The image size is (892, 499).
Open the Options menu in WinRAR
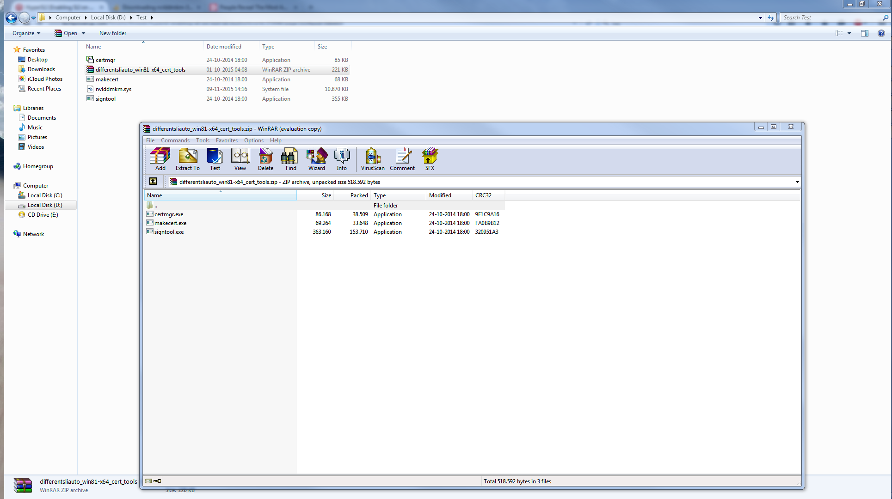(x=253, y=140)
